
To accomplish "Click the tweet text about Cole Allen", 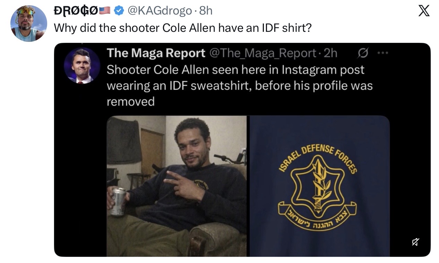I will click(x=183, y=28).
